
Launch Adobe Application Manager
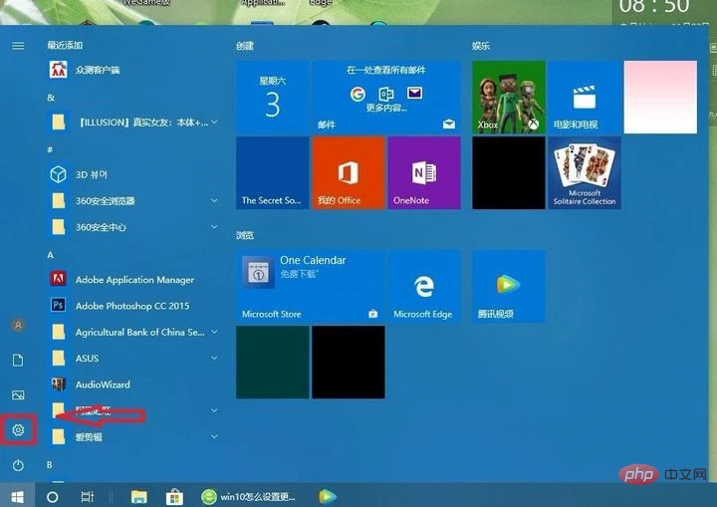click(134, 279)
